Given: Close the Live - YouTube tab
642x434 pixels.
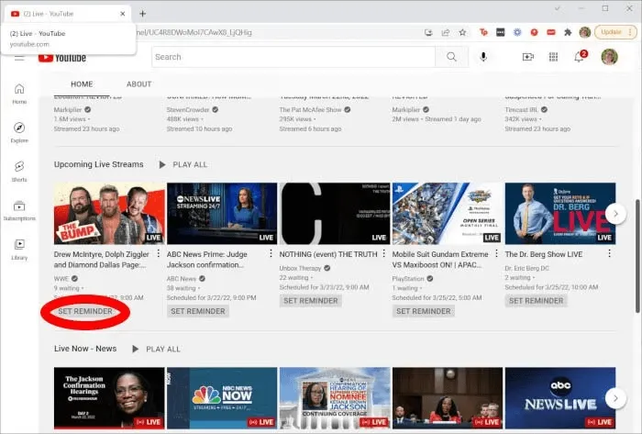Looking at the screenshot, I should 122,14.
